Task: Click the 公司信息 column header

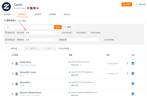Action: [15, 55]
